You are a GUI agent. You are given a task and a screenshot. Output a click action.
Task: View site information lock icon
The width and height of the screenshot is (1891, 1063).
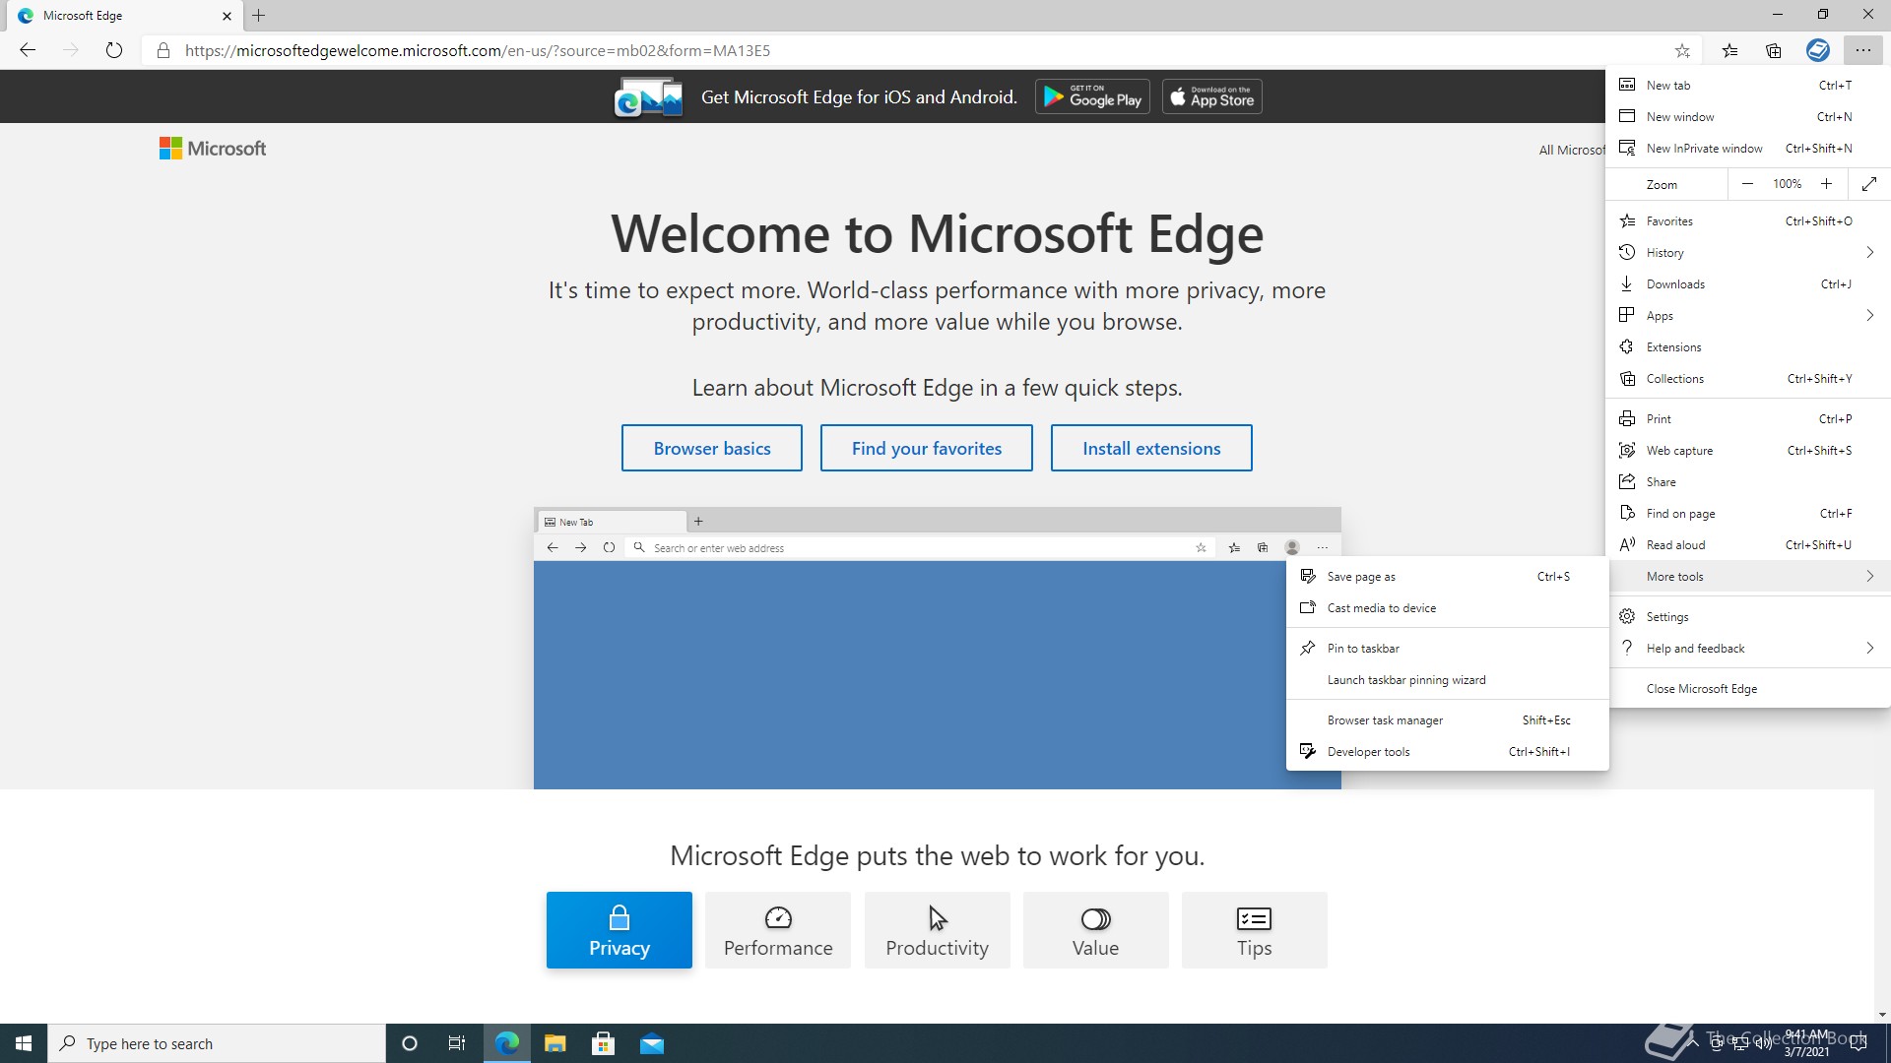pos(163,50)
